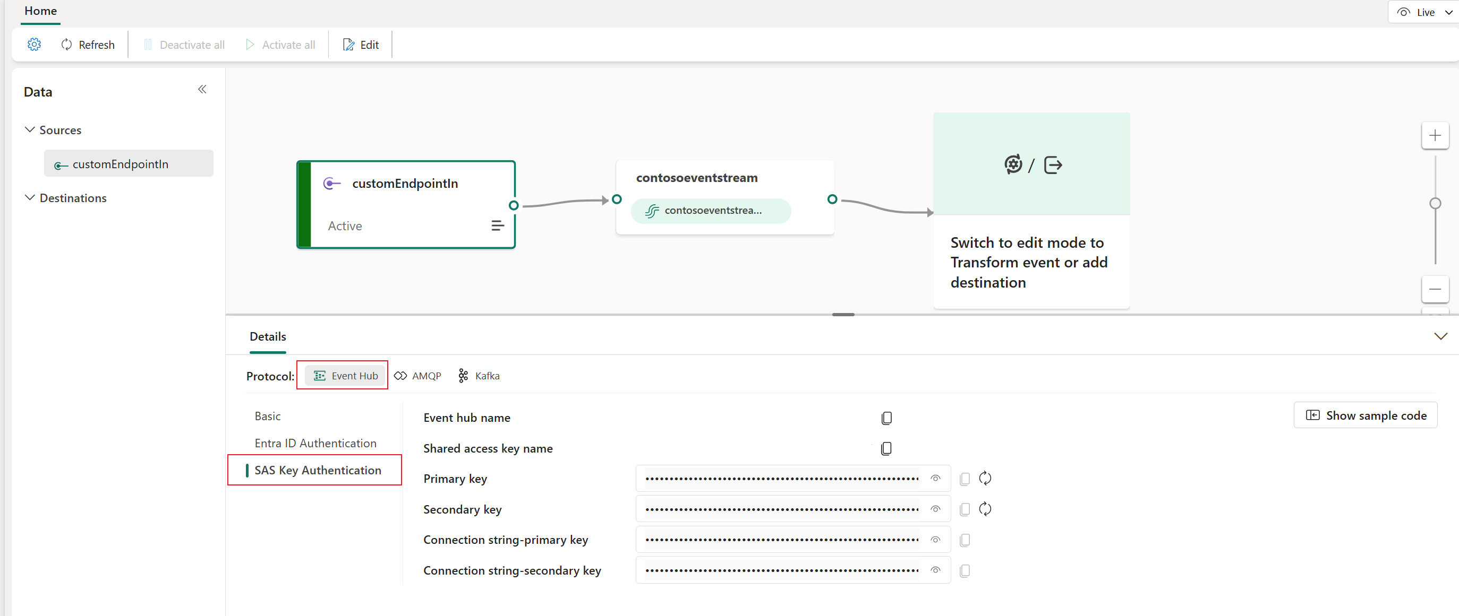
Task: Click the AMQP protocol icon
Action: click(x=402, y=375)
